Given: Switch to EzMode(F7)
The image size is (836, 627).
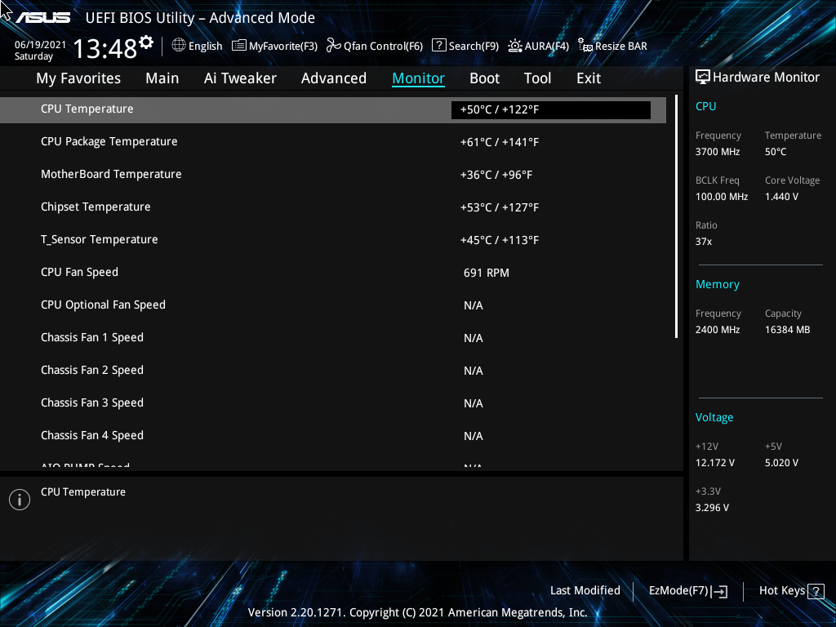Looking at the screenshot, I should pyautogui.click(x=687, y=590).
